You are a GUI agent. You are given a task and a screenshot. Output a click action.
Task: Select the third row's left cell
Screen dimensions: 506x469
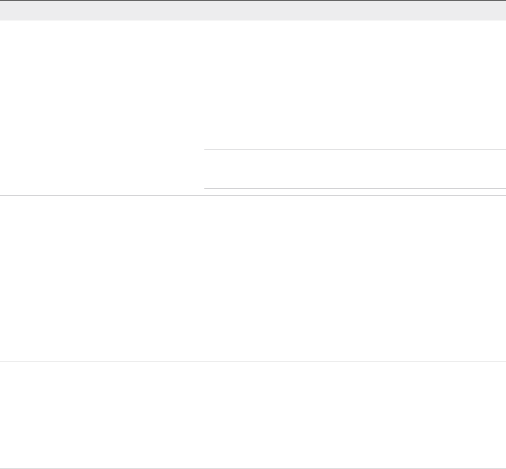pyautogui.click(x=102, y=414)
